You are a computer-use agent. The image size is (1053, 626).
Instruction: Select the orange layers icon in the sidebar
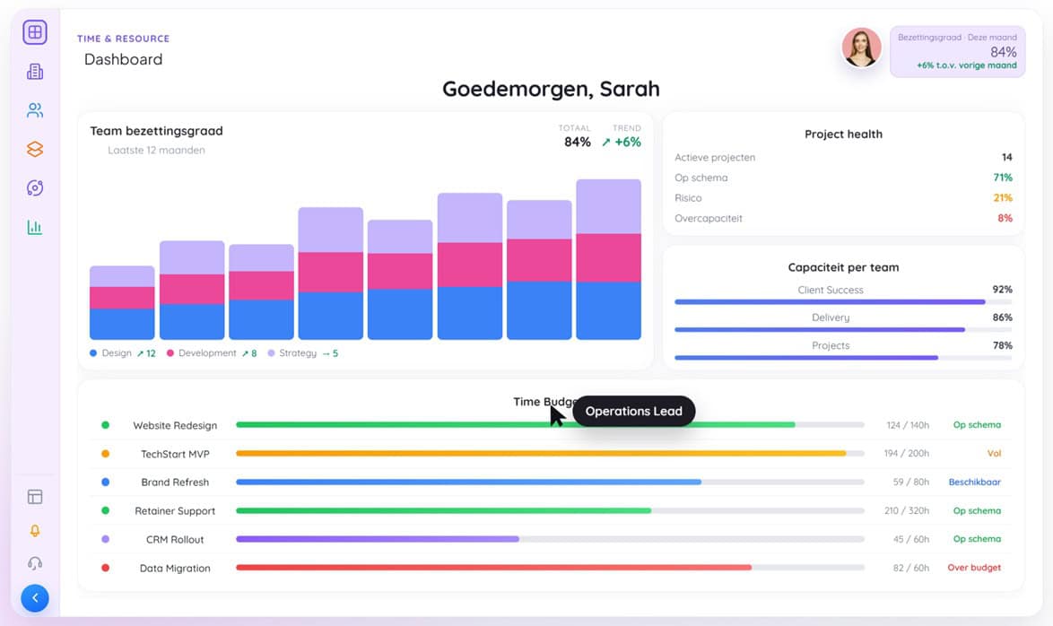click(x=34, y=149)
